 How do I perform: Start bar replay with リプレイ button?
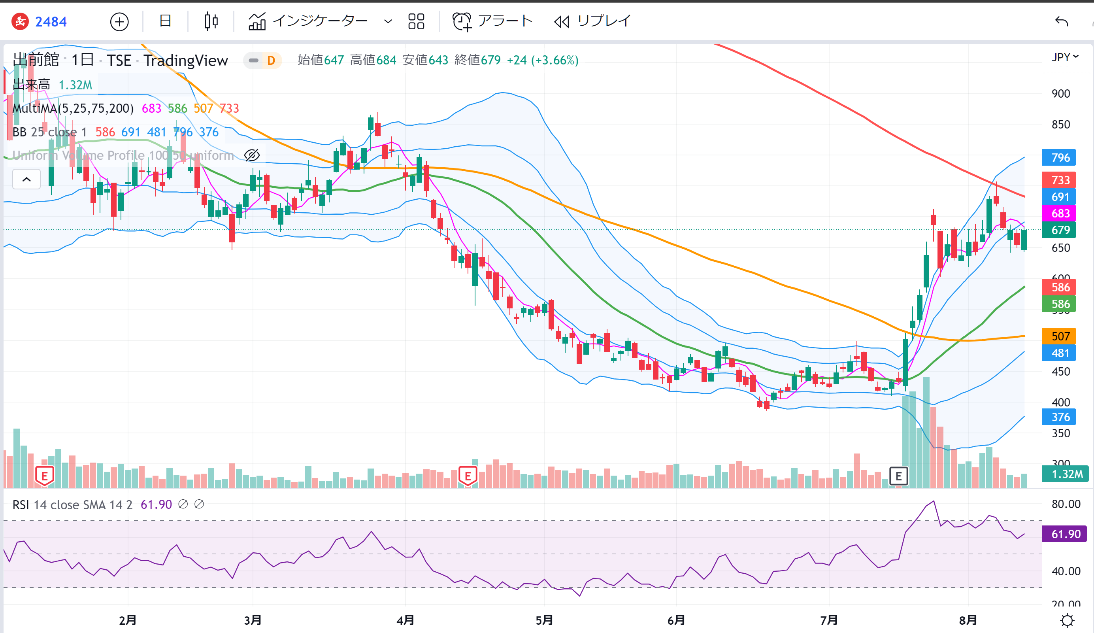(x=592, y=21)
